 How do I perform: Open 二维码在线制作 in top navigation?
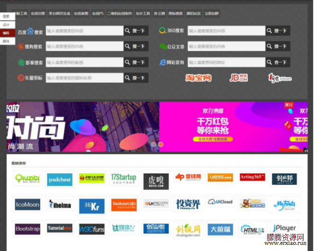120,13
